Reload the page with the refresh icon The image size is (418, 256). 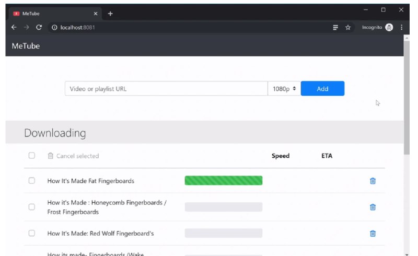point(39,28)
